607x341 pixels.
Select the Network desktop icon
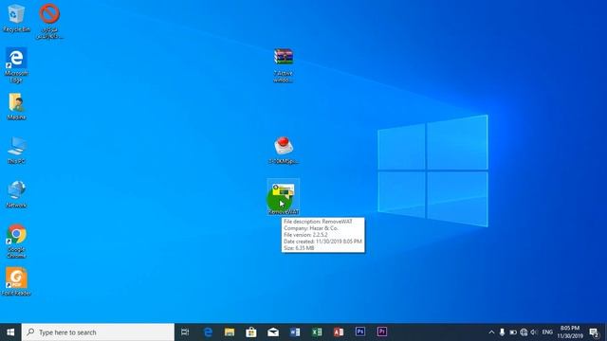pyautogui.click(x=16, y=194)
